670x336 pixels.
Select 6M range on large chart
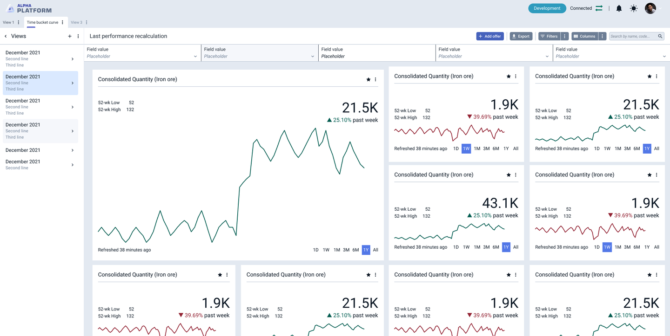click(x=355, y=250)
